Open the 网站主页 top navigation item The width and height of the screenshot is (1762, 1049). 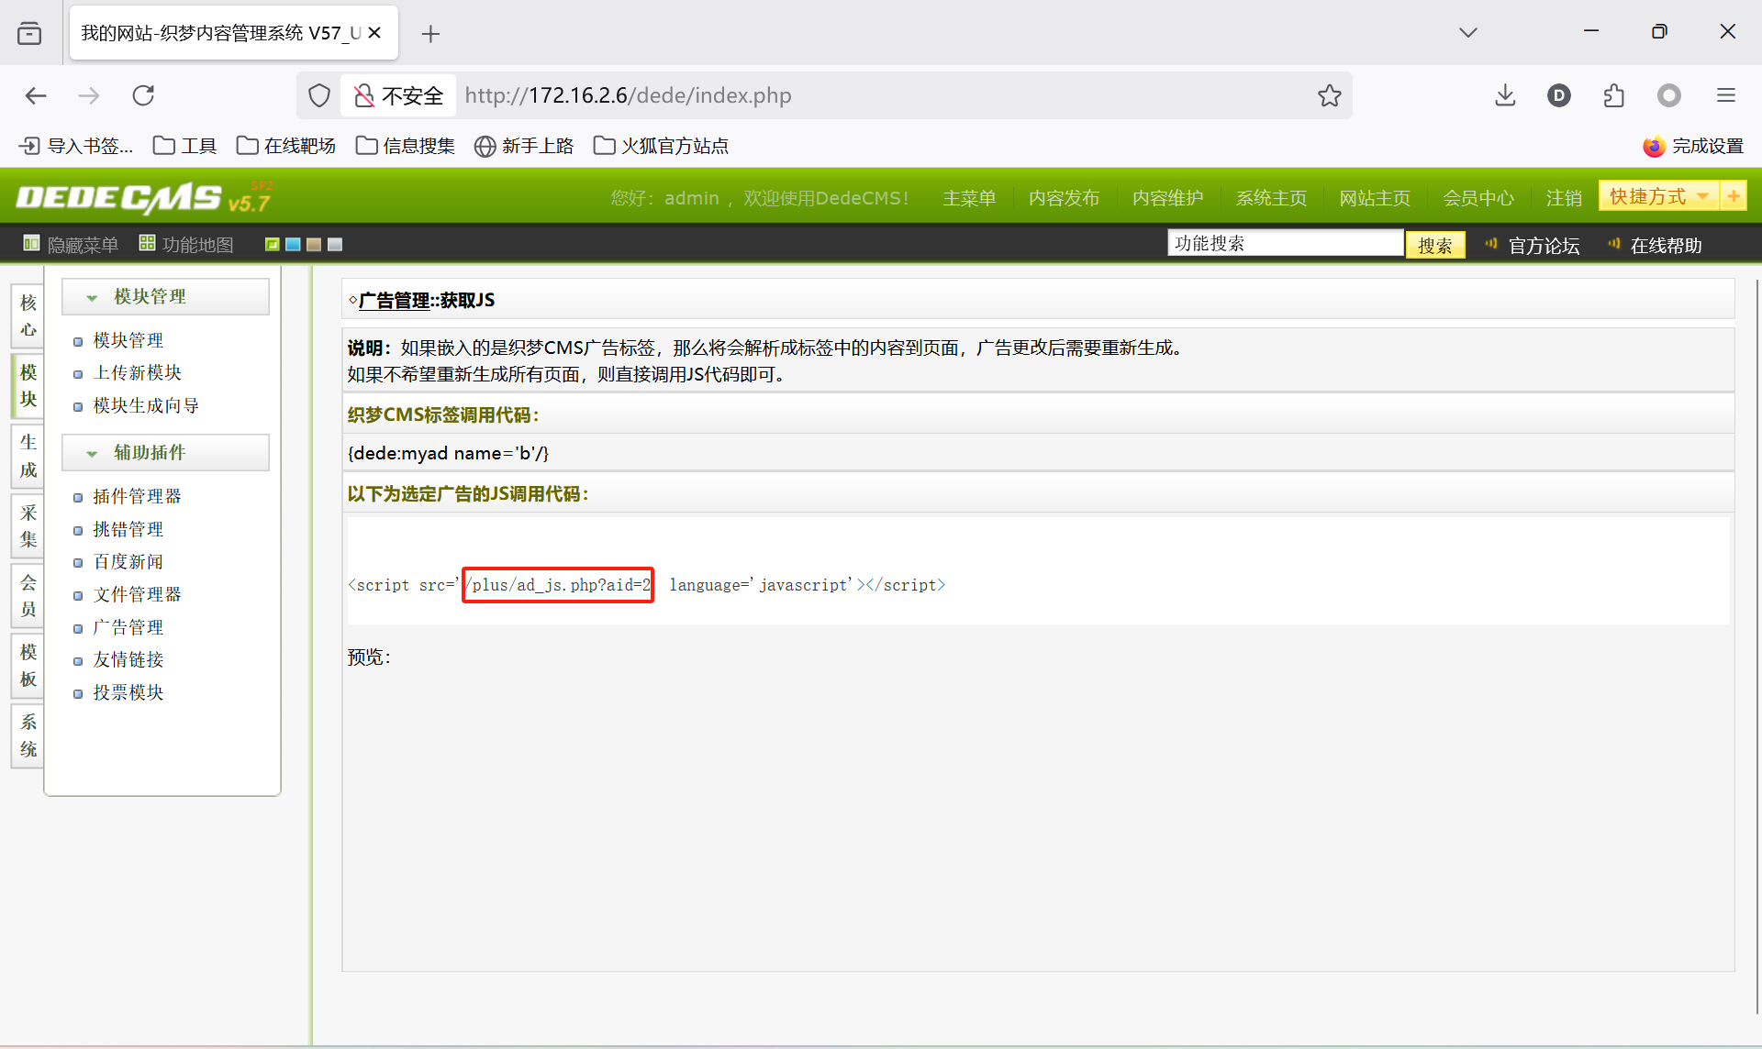1375,198
